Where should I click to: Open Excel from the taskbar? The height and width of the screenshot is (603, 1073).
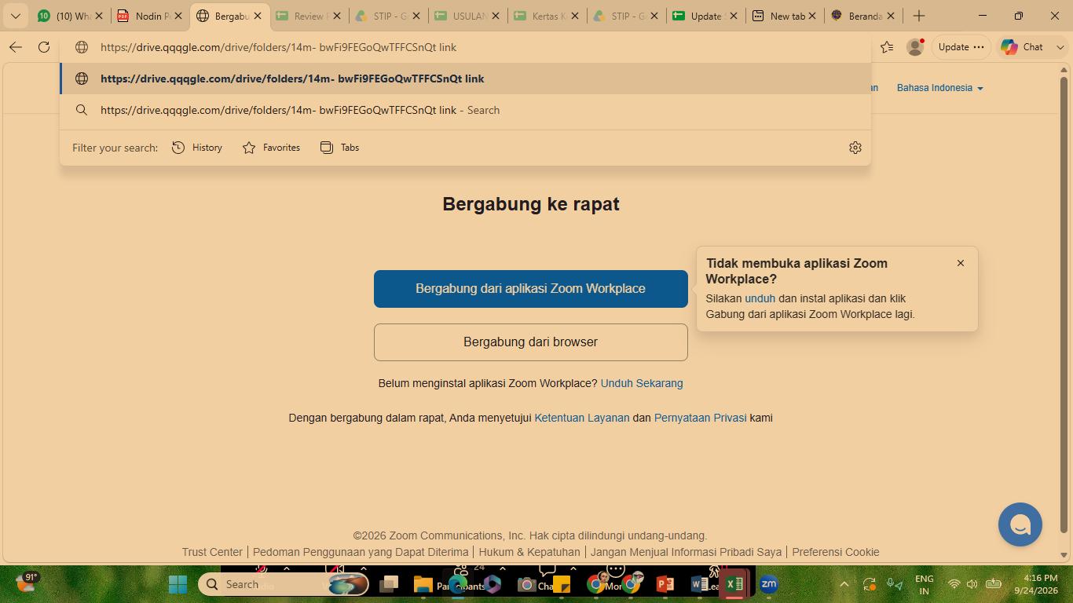pos(734,584)
